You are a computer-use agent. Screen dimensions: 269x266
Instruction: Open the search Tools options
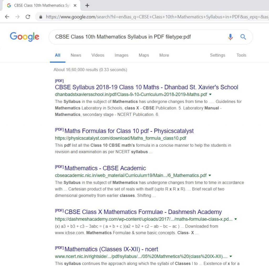click(x=241, y=55)
